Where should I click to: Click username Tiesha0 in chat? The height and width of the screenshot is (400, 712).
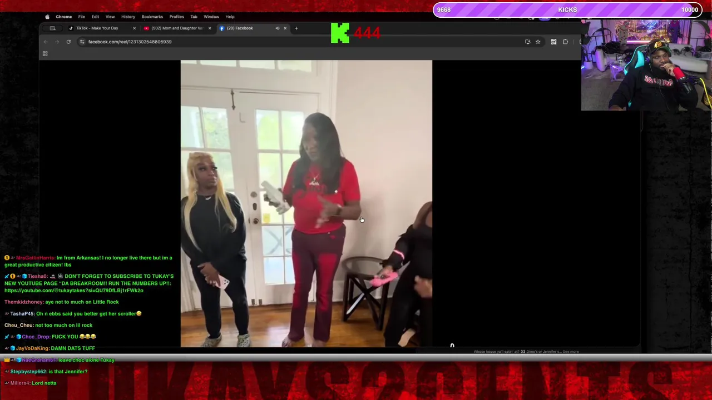(x=38, y=276)
